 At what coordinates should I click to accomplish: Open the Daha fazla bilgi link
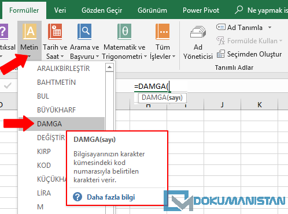(111, 197)
